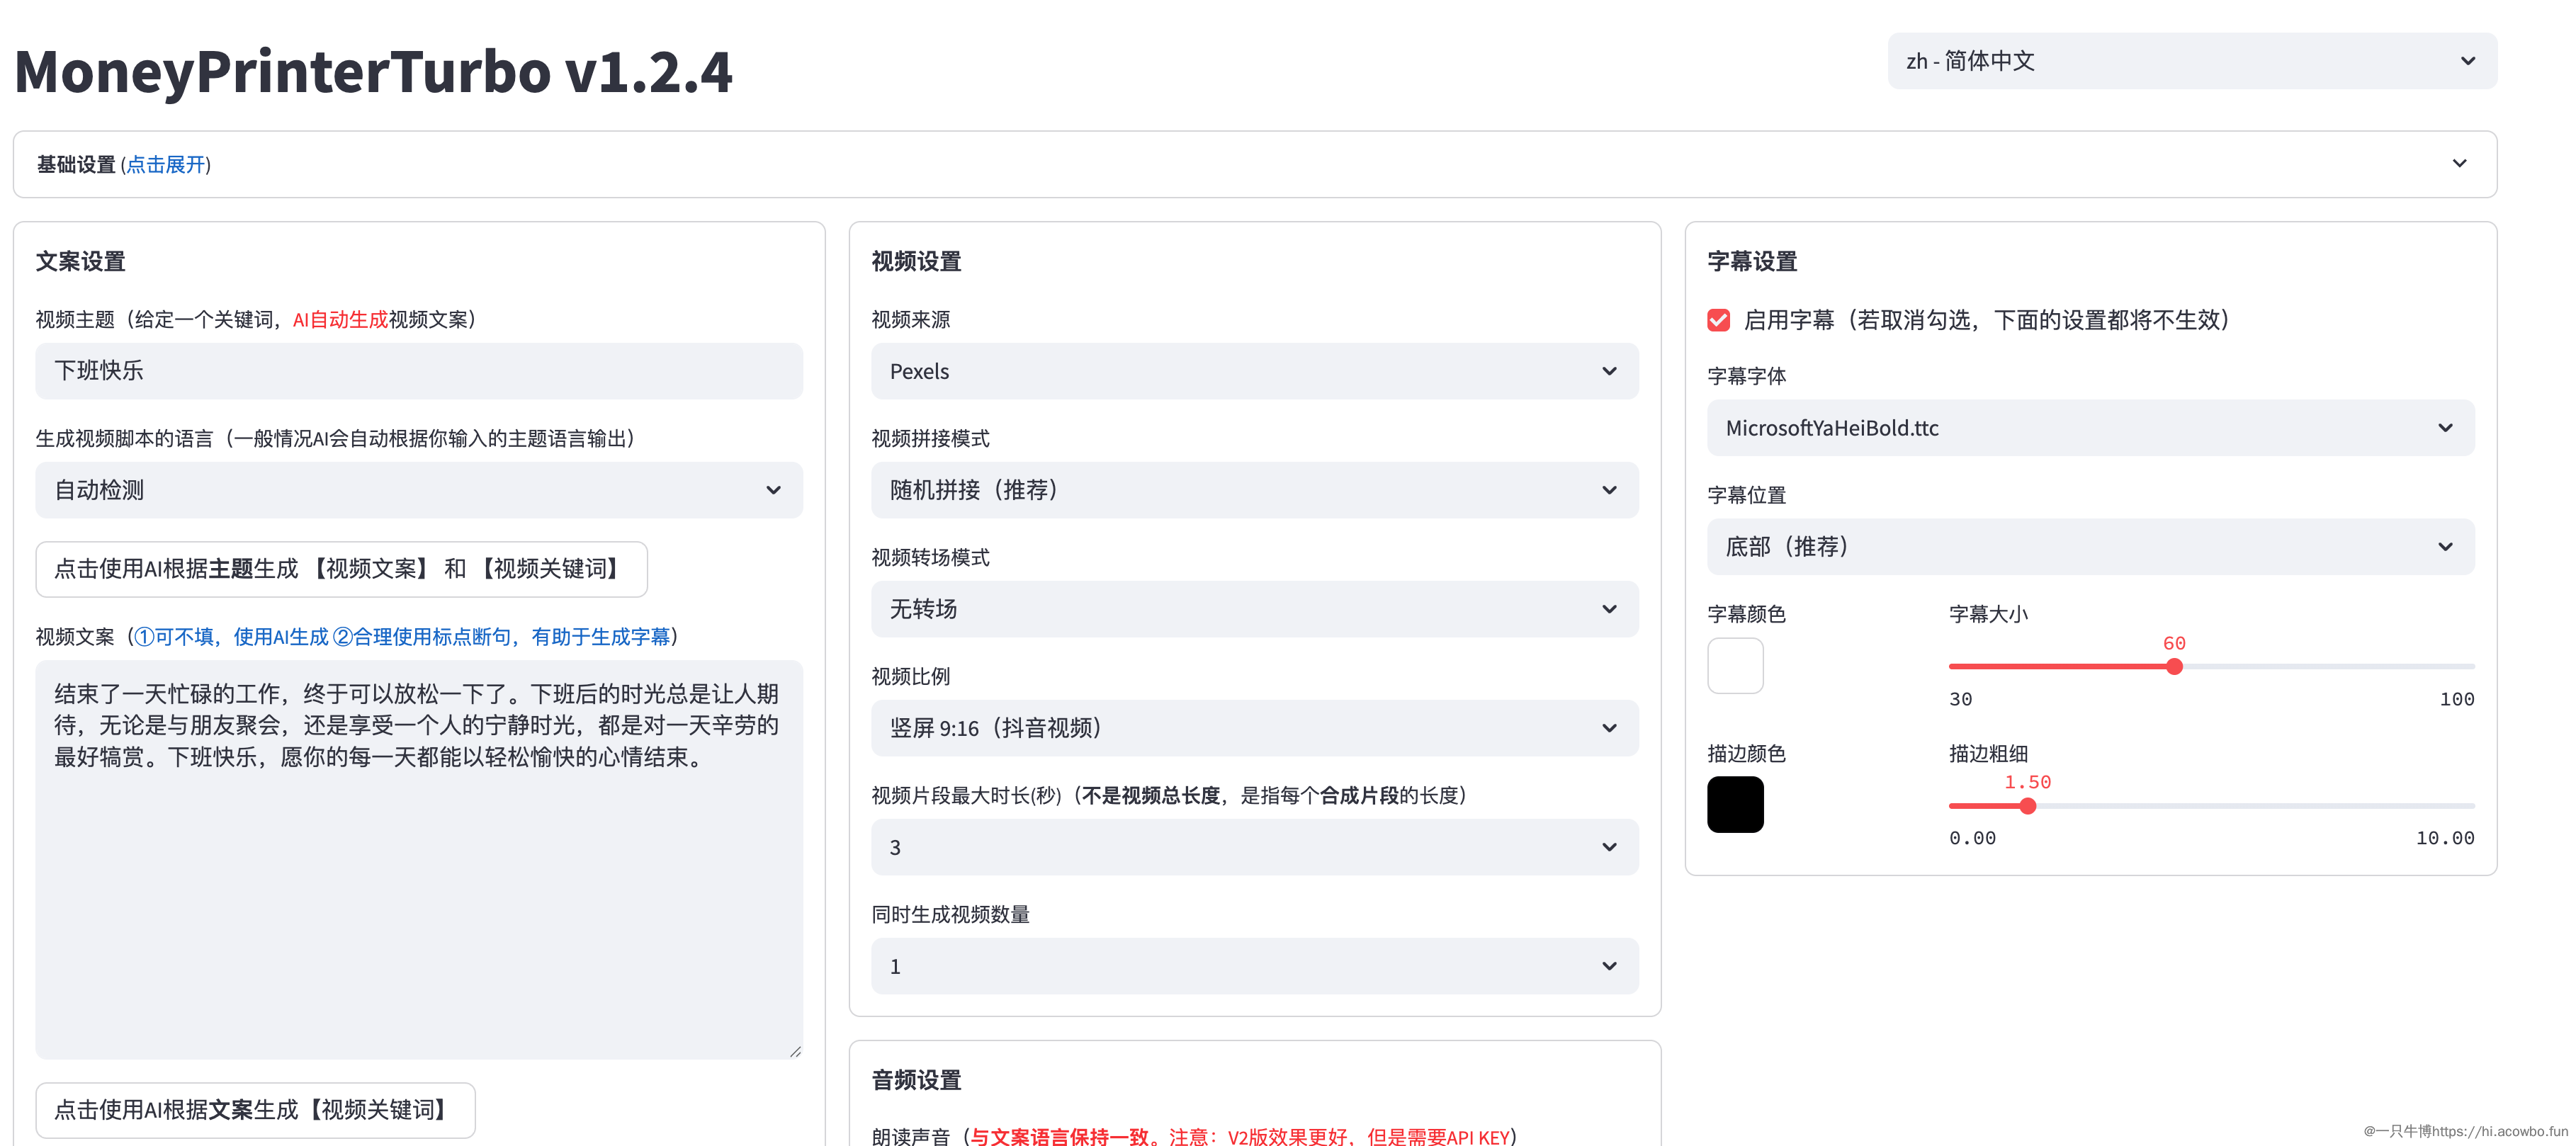Click the 视频主题 input field
The width and height of the screenshot is (2576, 1146).
(418, 371)
